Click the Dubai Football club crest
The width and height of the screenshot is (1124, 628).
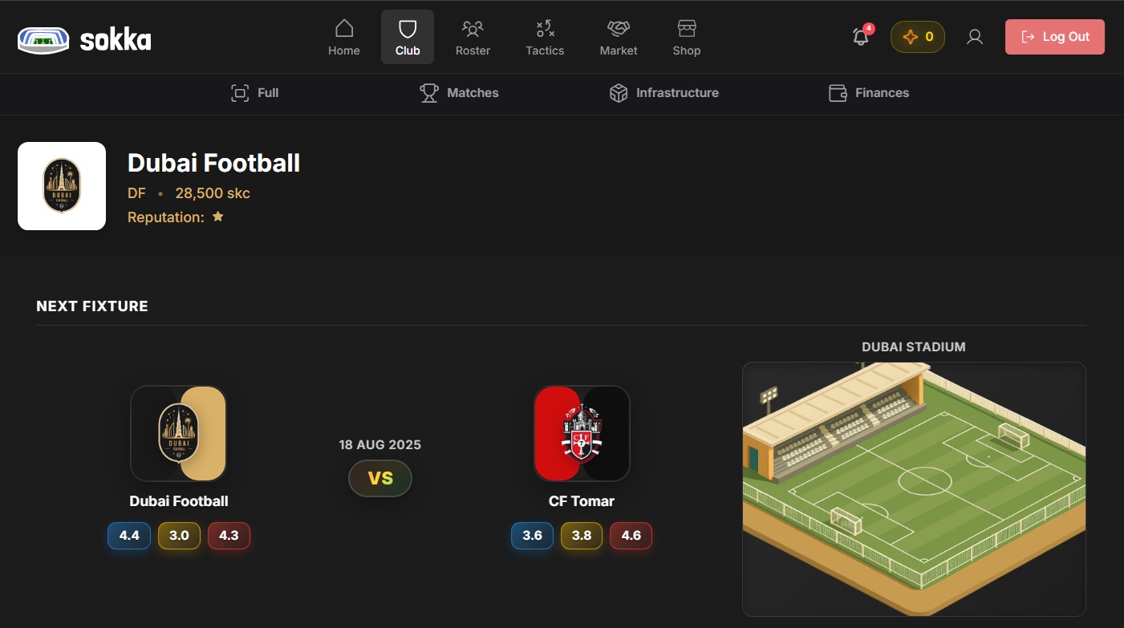click(62, 186)
